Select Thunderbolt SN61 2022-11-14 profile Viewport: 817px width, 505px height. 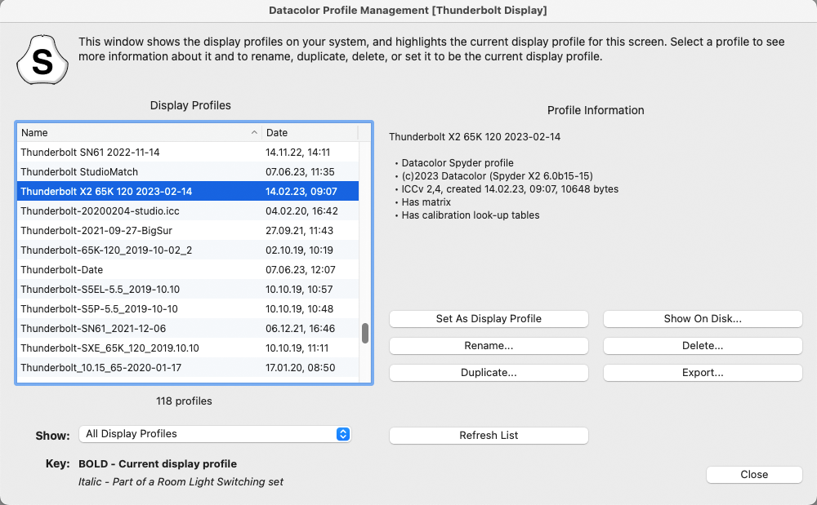188,153
